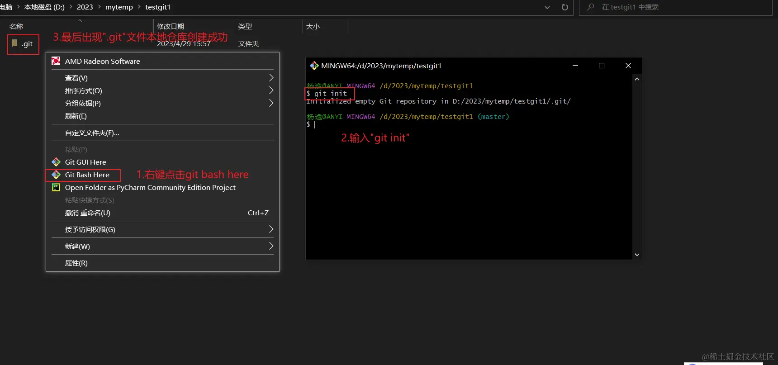The width and height of the screenshot is (778, 365).
Task: Sort by the 修改日期 column header
Action: (171, 27)
